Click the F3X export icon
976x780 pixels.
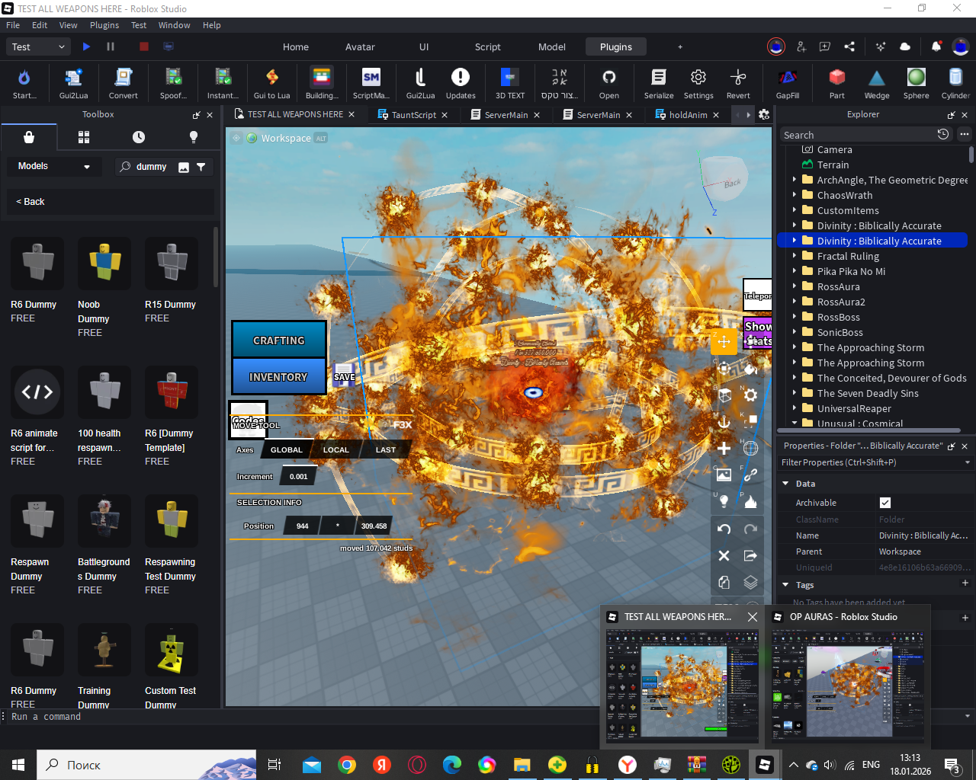coord(750,556)
